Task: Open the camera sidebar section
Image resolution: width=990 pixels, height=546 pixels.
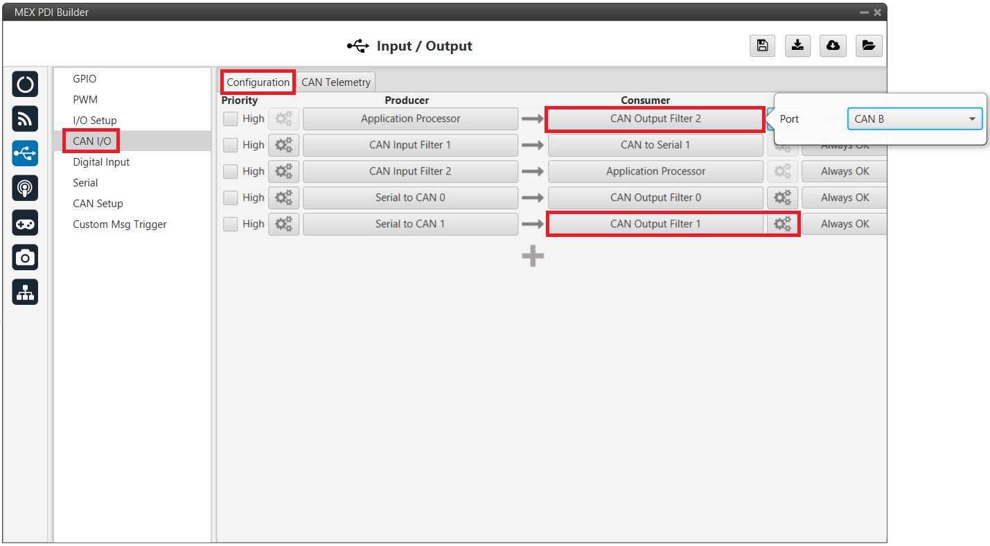Action: click(x=26, y=258)
